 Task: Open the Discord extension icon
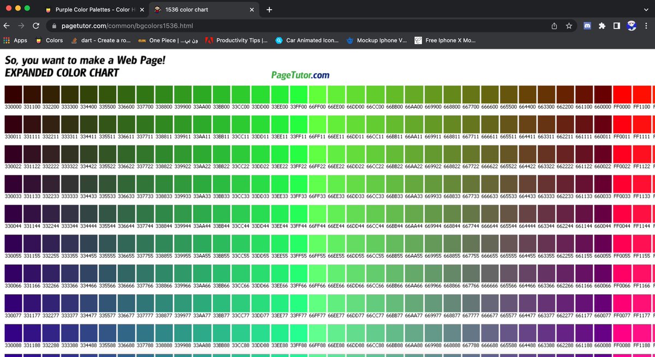click(x=587, y=26)
